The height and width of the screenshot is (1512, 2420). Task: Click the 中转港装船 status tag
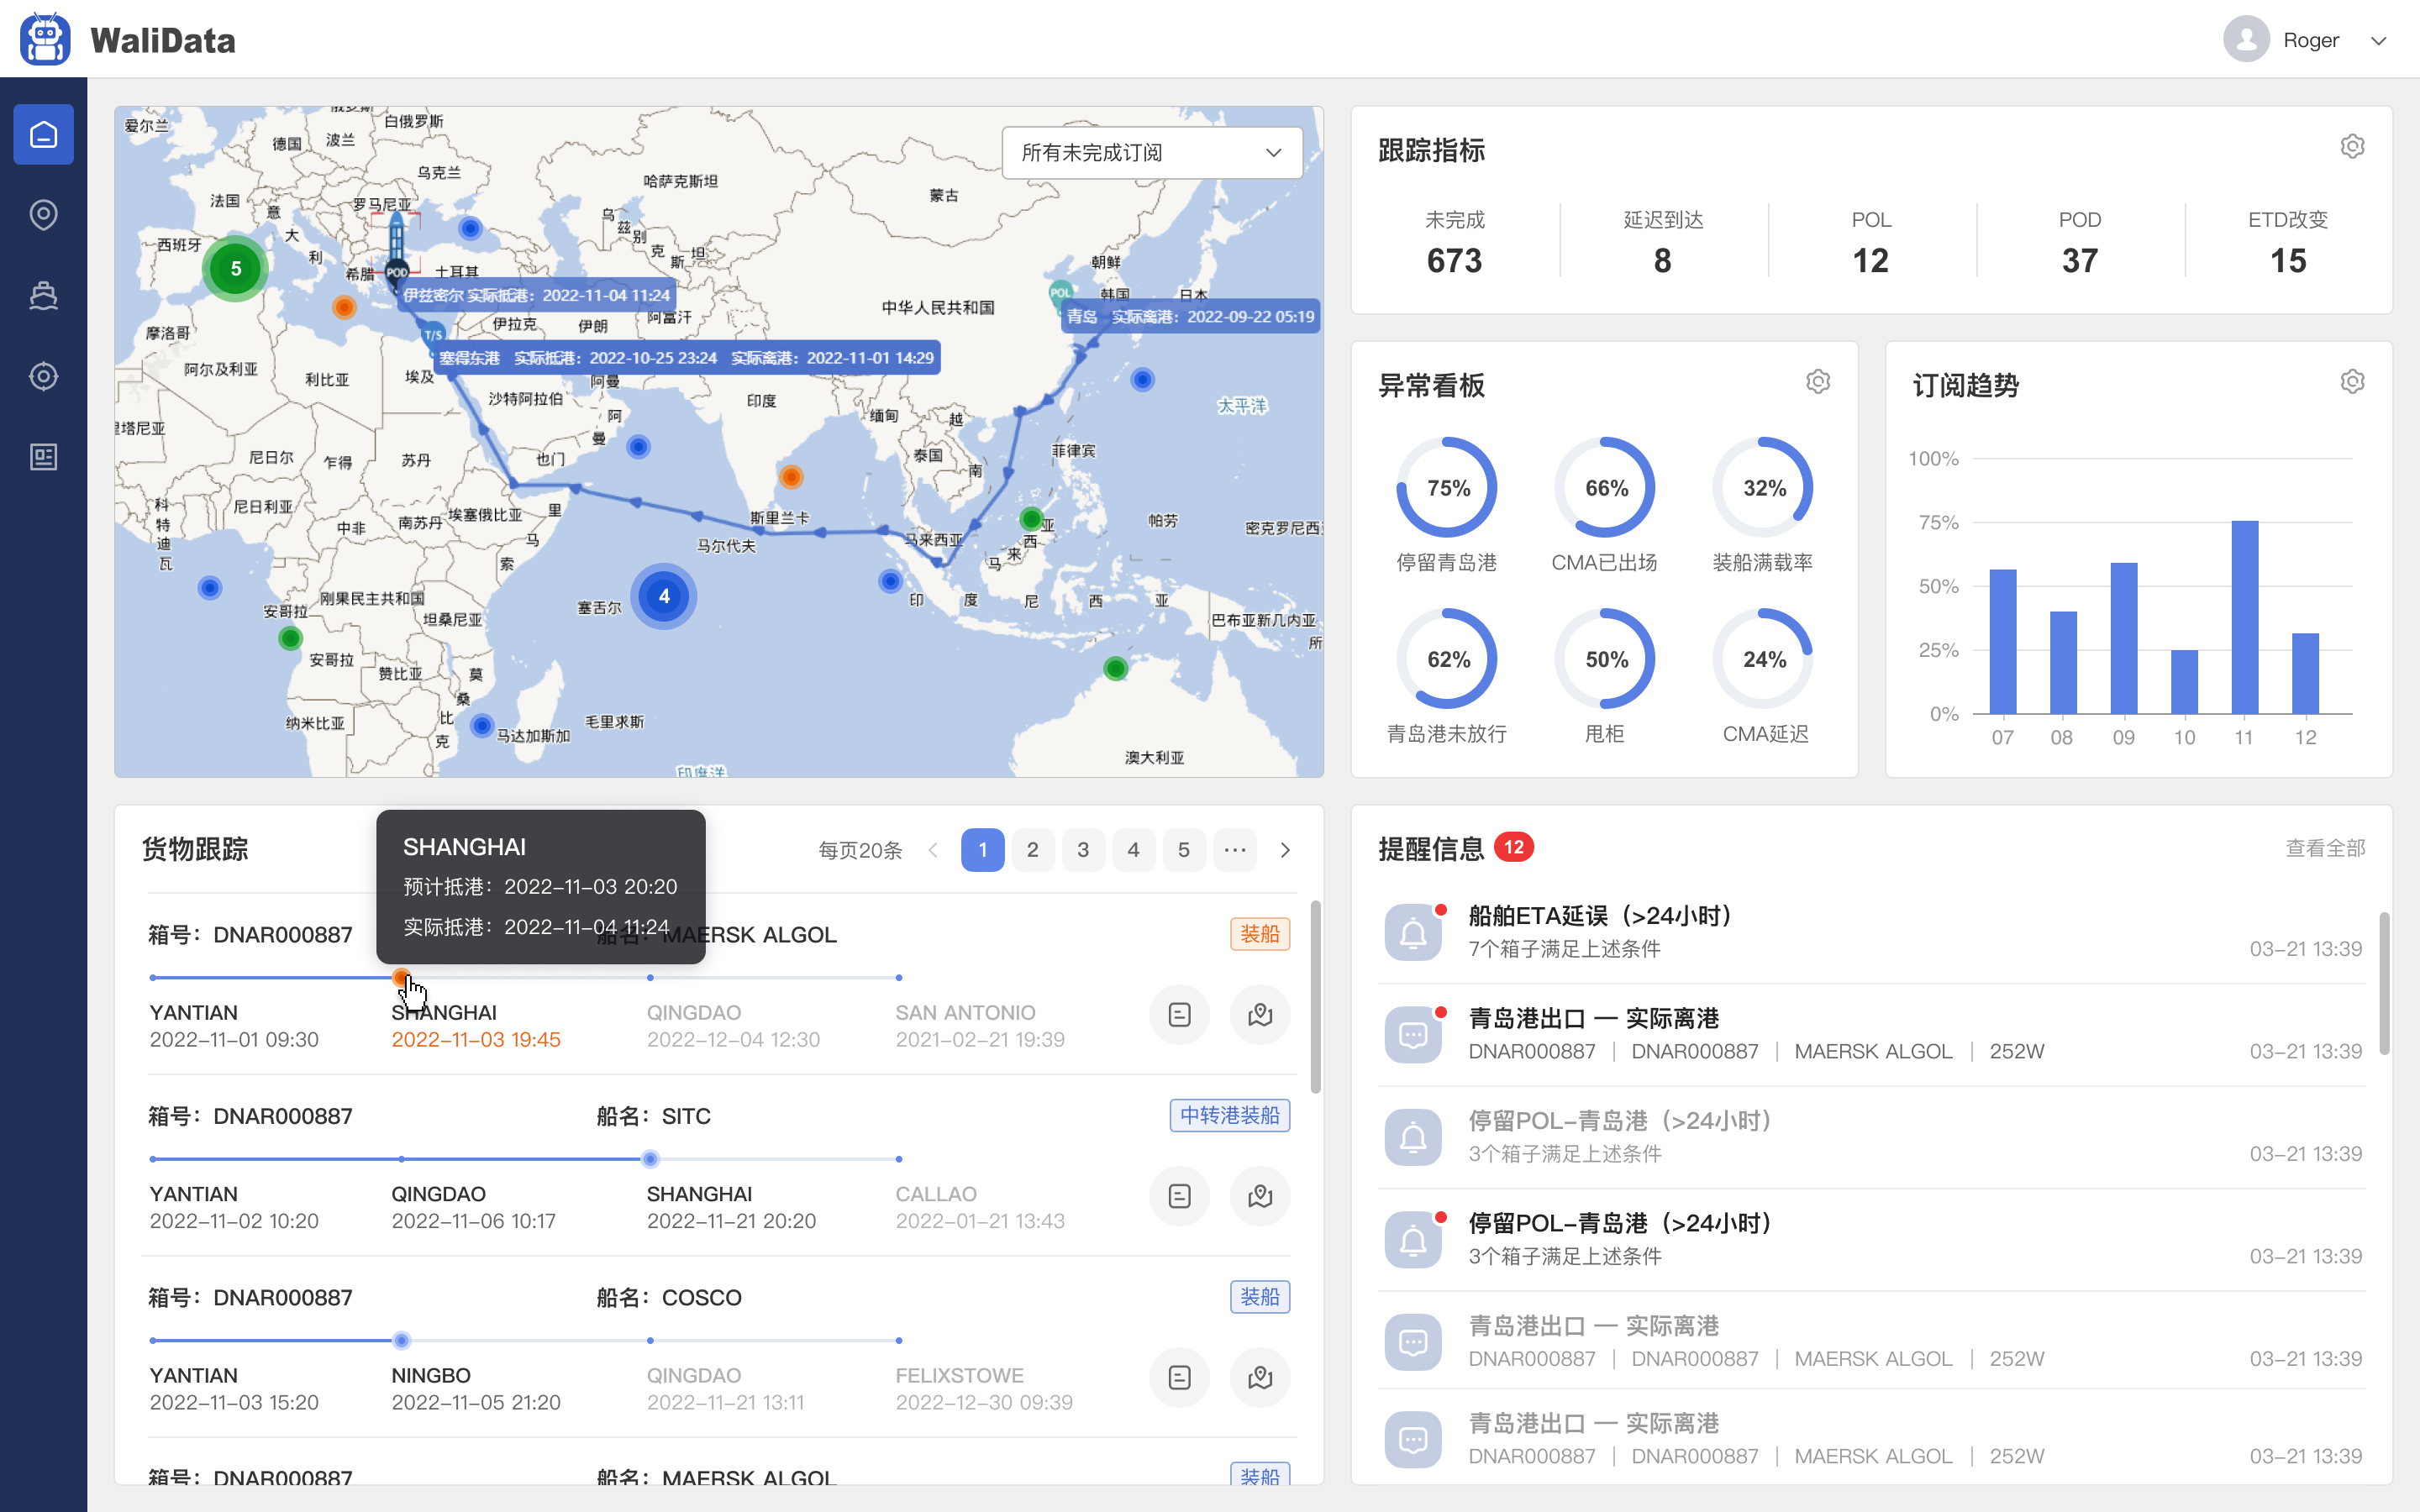(1230, 1115)
